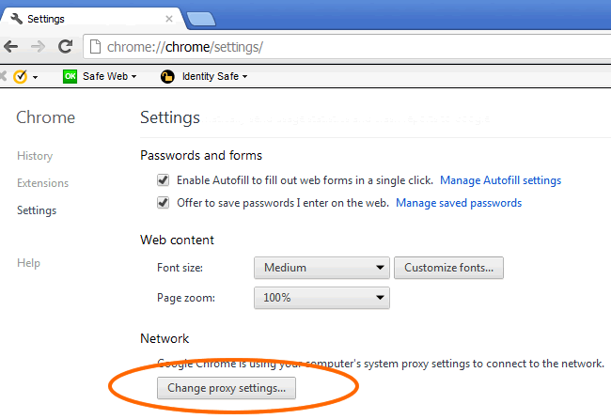
Task: Close the Settings tab
Action: (x=169, y=19)
